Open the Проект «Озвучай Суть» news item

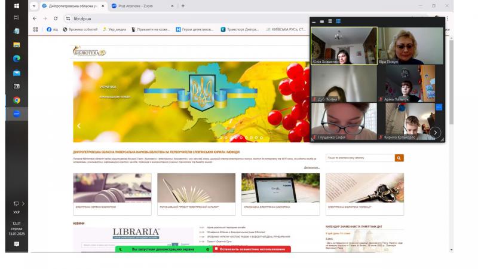pos(219,242)
